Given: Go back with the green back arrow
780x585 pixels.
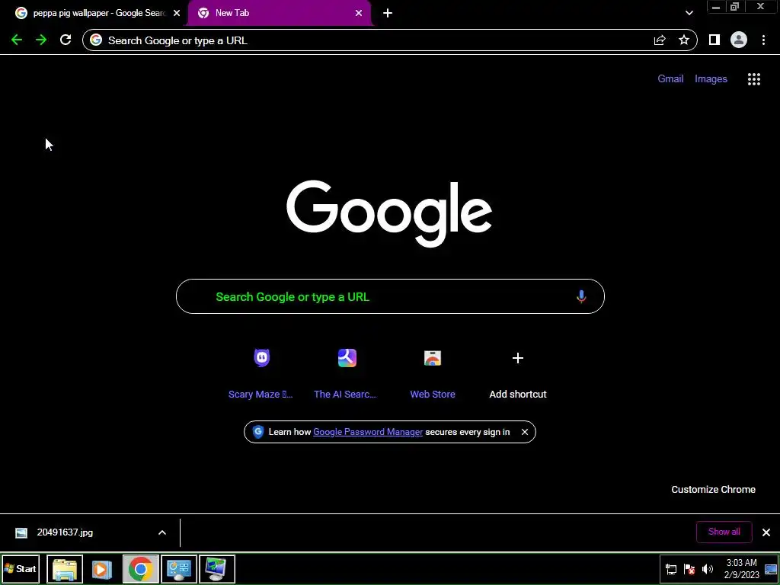Looking at the screenshot, I should coord(17,40).
